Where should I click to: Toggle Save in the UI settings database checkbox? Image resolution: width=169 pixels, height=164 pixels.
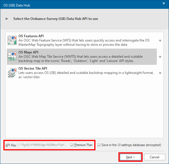click(99, 145)
